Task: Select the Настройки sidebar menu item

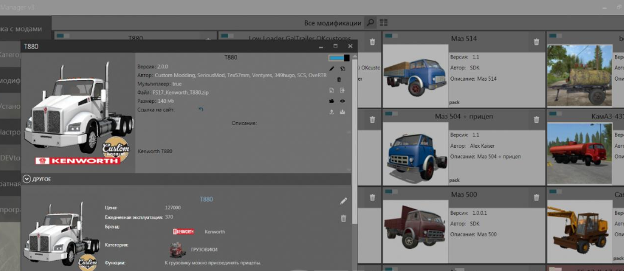Action: pyautogui.click(x=12, y=132)
